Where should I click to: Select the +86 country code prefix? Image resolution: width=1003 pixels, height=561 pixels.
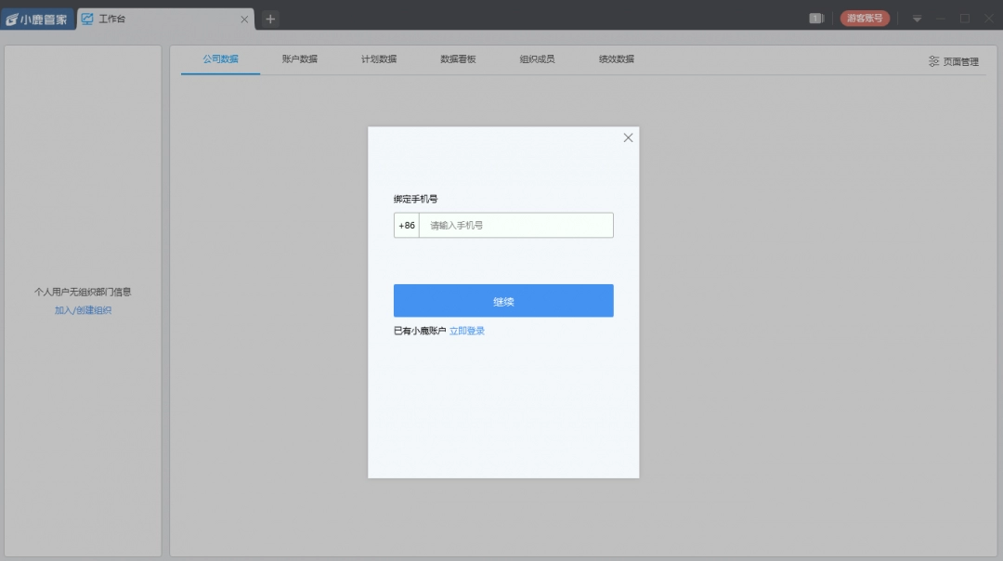tap(407, 226)
